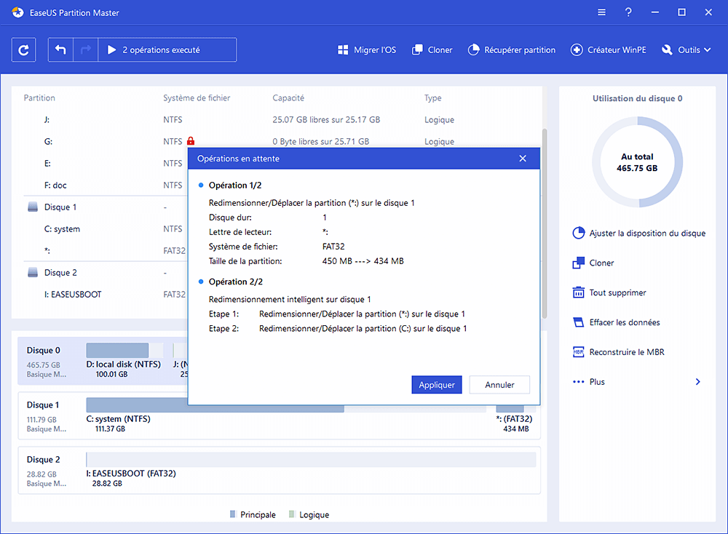Screen dimensions: 728x534
Task: Select the Tout supprimer text link
Action: tap(617, 292)
